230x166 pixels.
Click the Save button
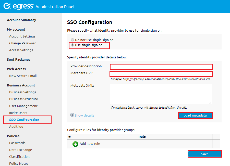point(205,154)
